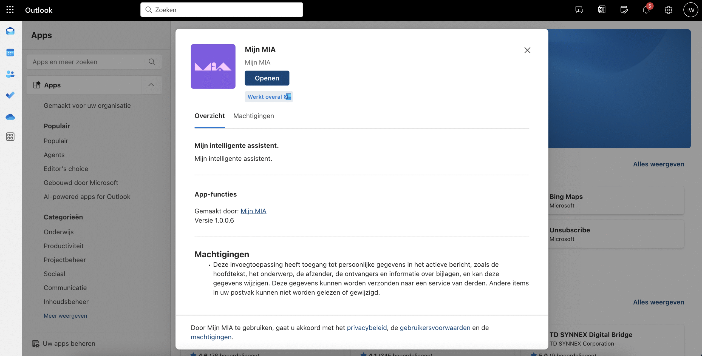Open the app launcher waffle icon
This screenshot has width=702, height=356.
click(x=10, y=10)
